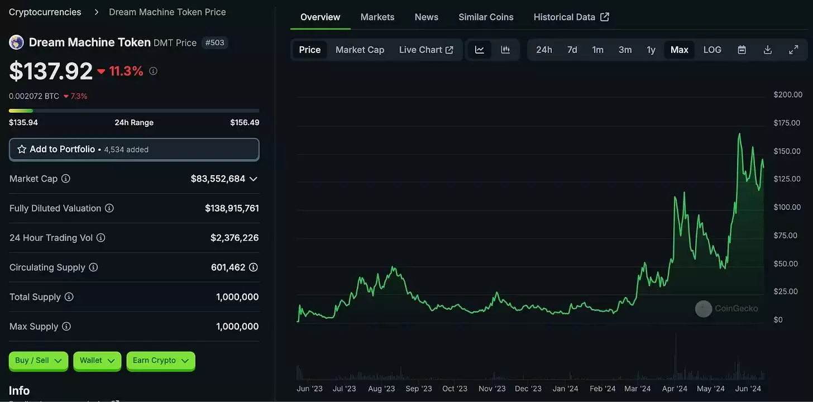This screenshot has width=813, height=402.
Task: Switch to the Markets tab
Action: pos(377,17)
